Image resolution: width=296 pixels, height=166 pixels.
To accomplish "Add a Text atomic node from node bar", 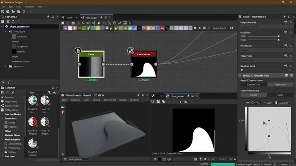I will 153,28.
